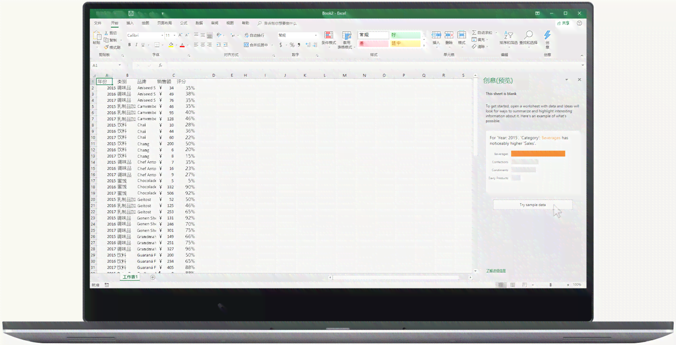Click Decrease Decimal icon

315,45
